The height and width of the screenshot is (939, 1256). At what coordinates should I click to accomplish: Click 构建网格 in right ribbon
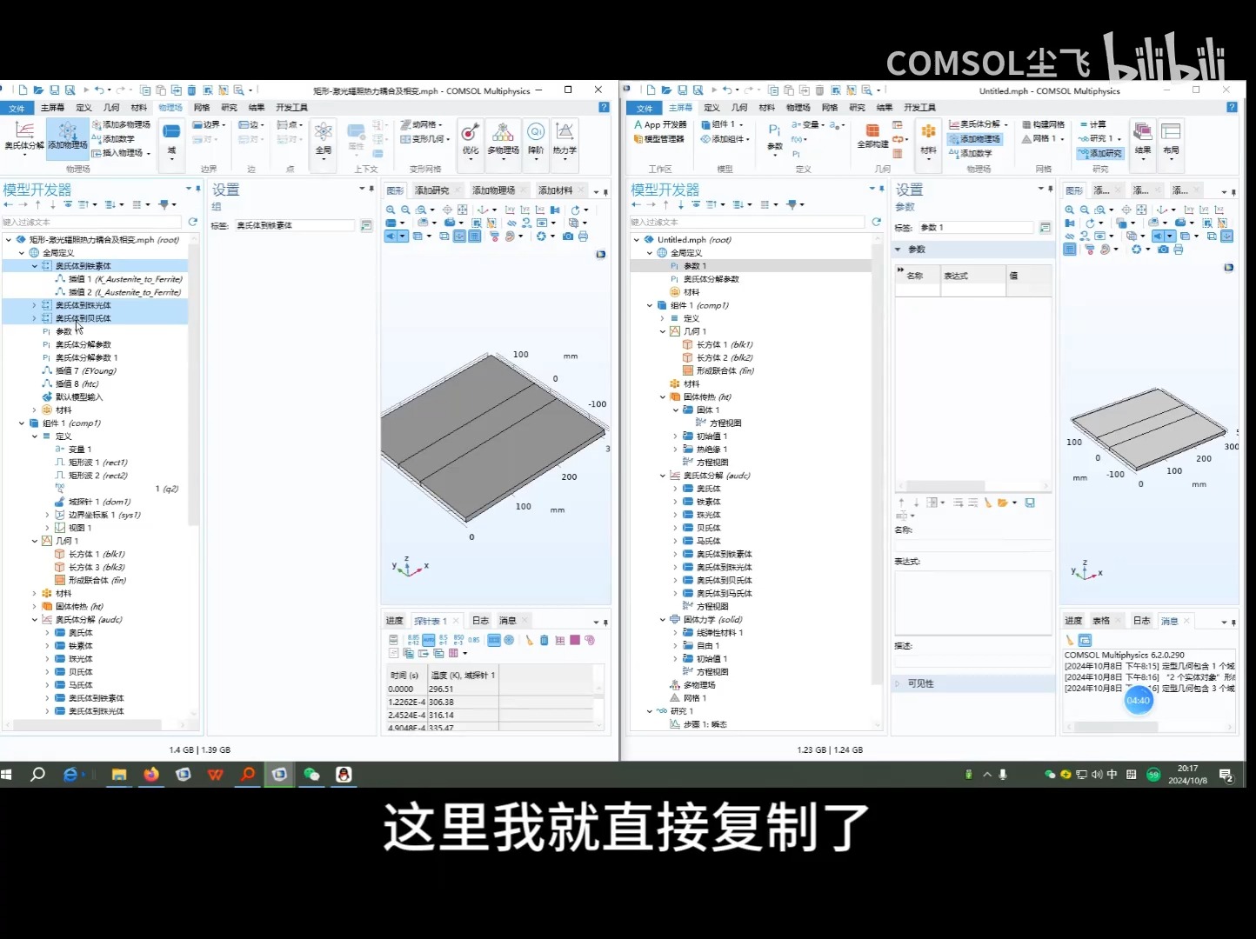pos(1043,124)
